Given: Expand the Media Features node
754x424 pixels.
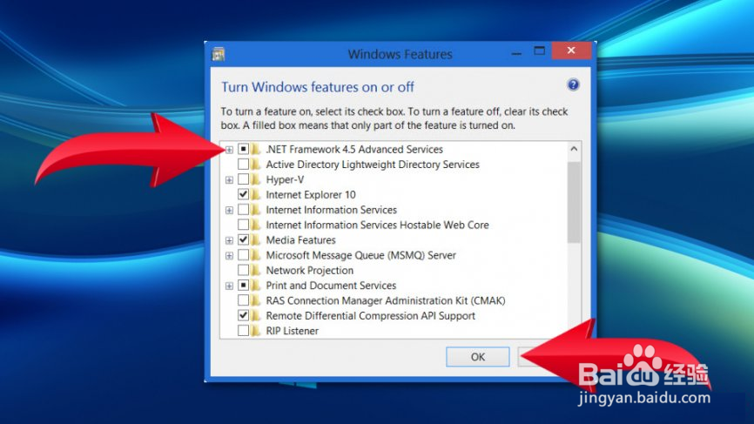Looking at the screenshot, I should point(229,240).
